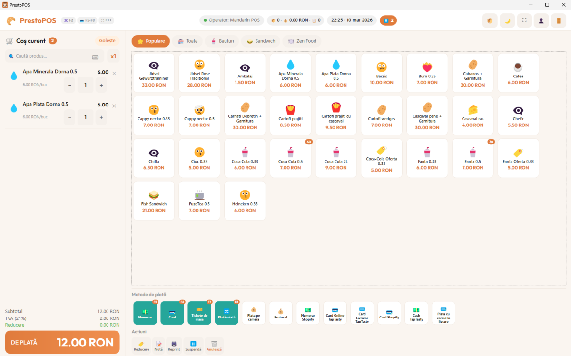Image resolution: width=571 pixels, height=356 pixels.
Task: Open the user profile icon
Action: 541,20
